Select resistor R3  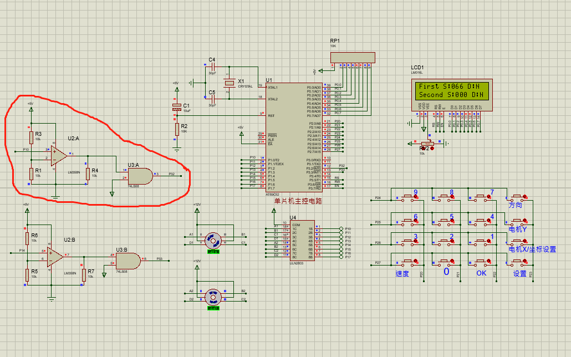[x=31, y=137]
